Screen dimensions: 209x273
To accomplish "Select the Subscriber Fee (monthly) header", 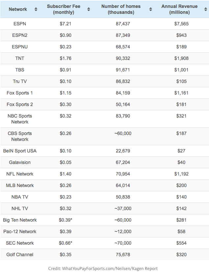I will (64, 9).
